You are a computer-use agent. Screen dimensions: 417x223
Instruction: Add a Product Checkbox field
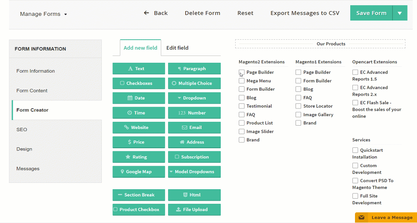click(139, 209)
